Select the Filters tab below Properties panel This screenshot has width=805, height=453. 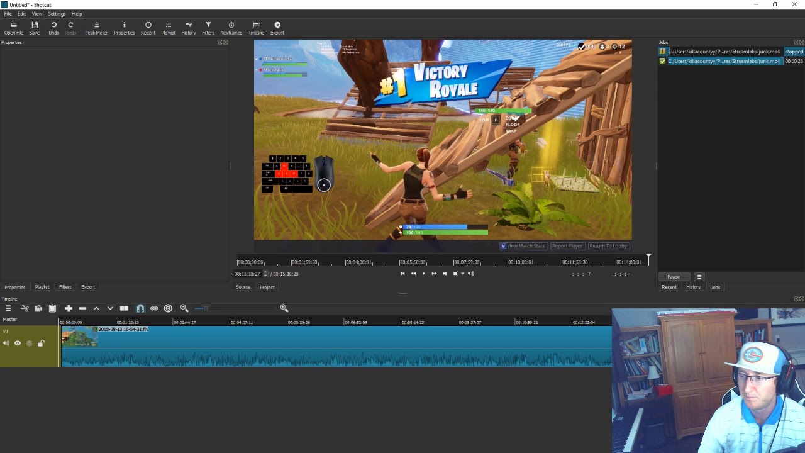pyautogui.click(x=65, y=287)
